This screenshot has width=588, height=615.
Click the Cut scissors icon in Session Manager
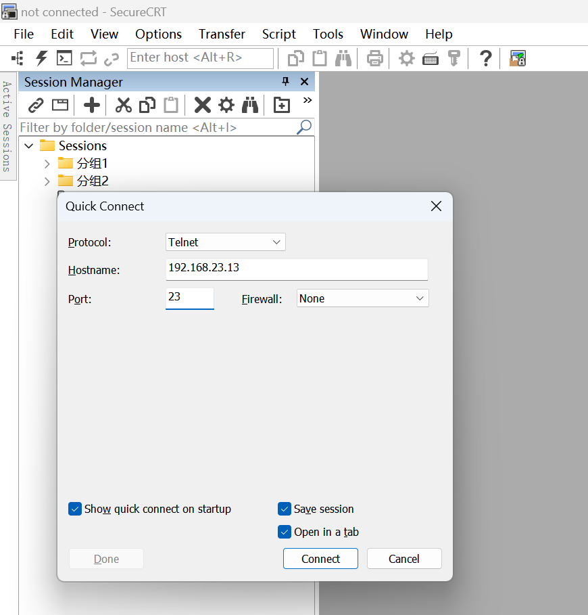click(124, 105)
